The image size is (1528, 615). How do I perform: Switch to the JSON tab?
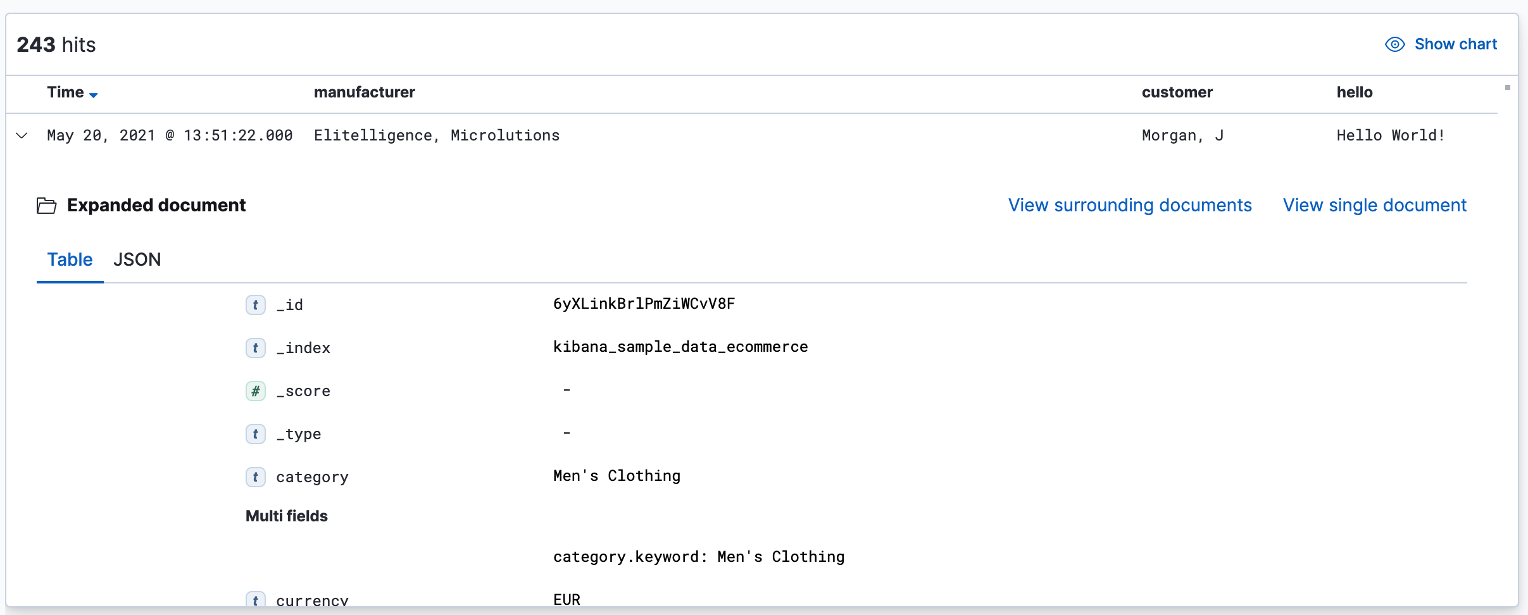137,259
